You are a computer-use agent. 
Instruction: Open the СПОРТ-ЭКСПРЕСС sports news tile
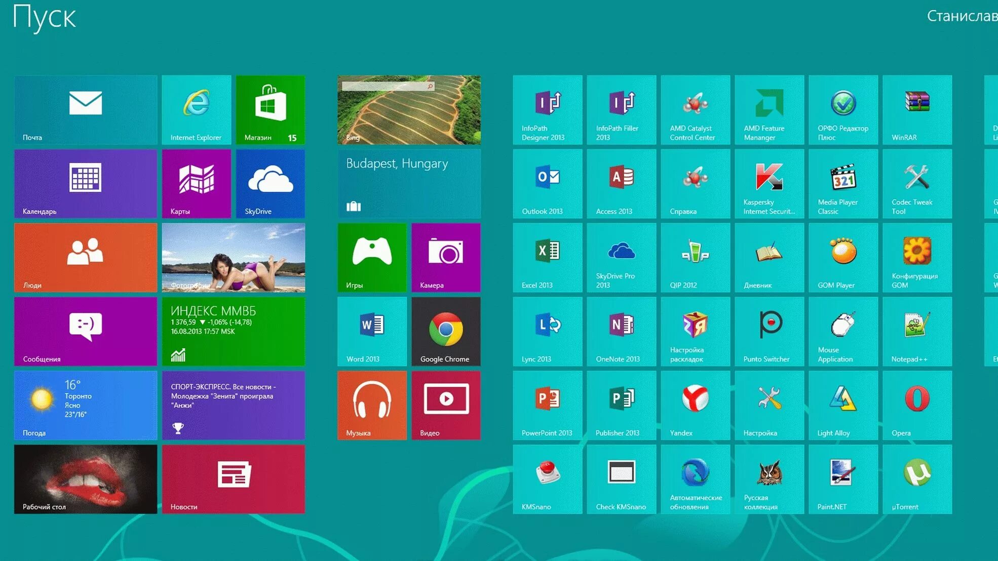point(234,406)
